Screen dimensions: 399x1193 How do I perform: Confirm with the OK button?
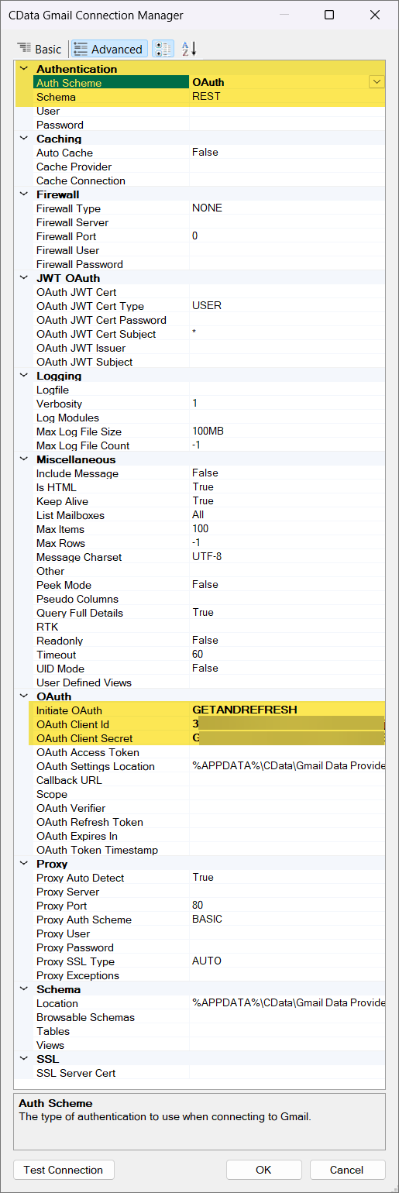coord(263,1170)
